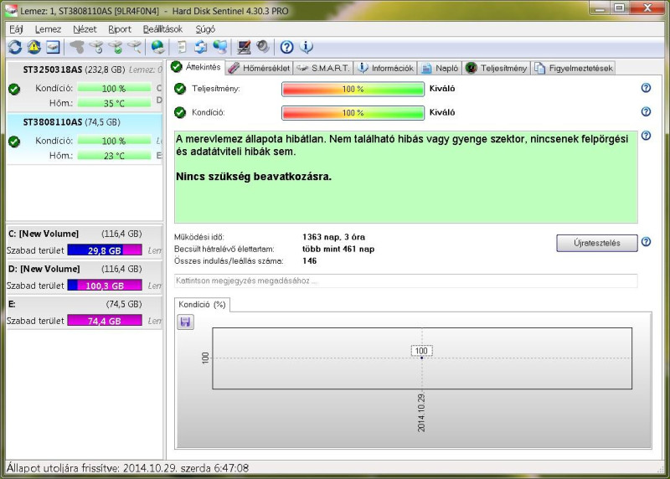Viewport: 670px width, 479px height.
Task: Click the info bubble toolbar icon
Action: click(307, 47)
